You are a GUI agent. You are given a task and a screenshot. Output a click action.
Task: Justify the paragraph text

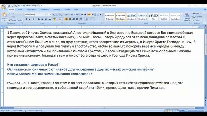tap(77, 19)
